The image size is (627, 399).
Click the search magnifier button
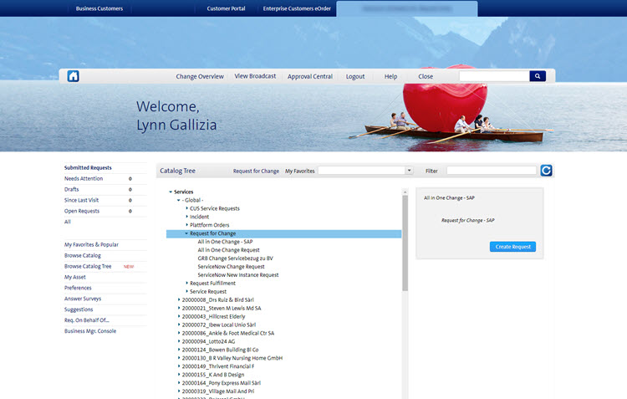point(538,76)
